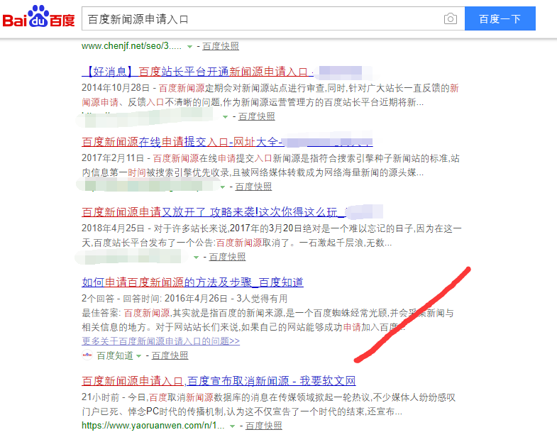Open result 百度新闻源申请又放开了 攻略来袭
Image resolution: width=557 pixels, height=442 pixels.
point(213,212)
